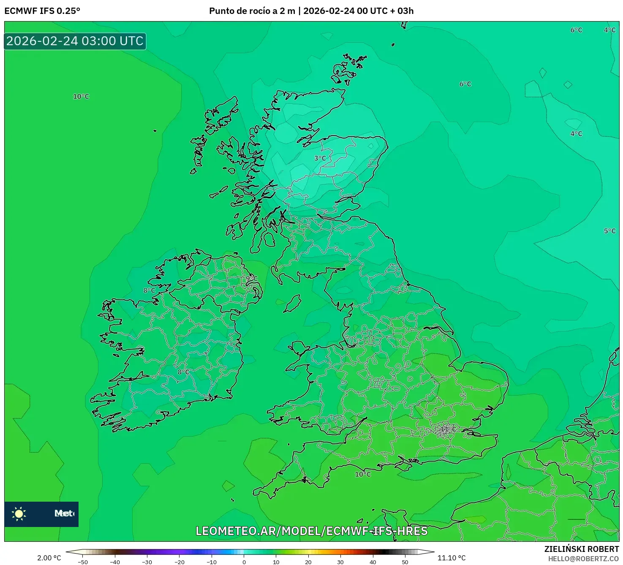Click the 2026-02-24 03:00 UTC timestamp banner
623x565 pixels.
pos(74,41)
